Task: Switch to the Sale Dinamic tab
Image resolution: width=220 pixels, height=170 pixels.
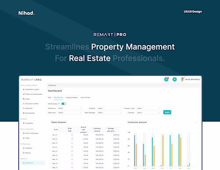Action: (x=59, y=97)
